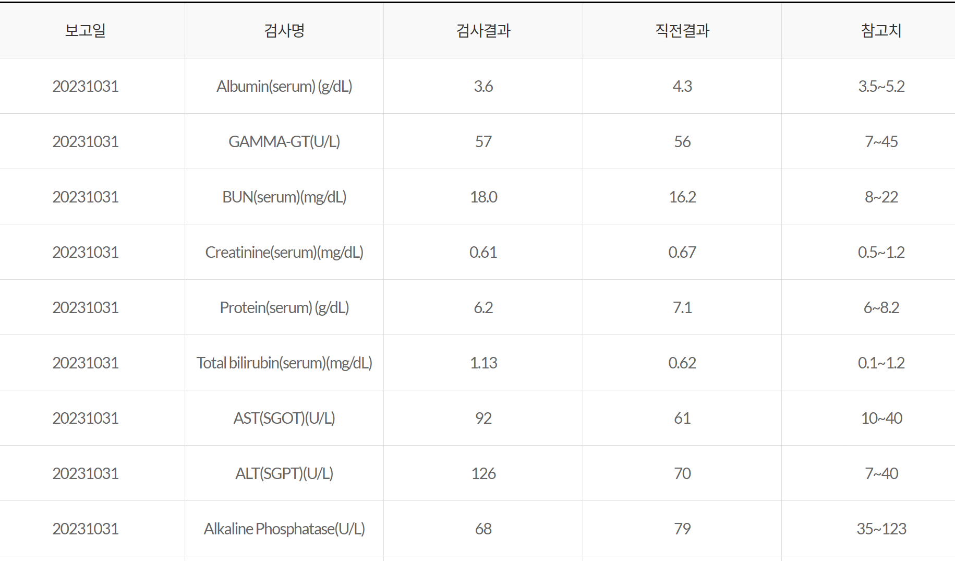Screen dimensions: 955x561
Task: Click the 직전결과 column header
Action: tap(682, 30)
